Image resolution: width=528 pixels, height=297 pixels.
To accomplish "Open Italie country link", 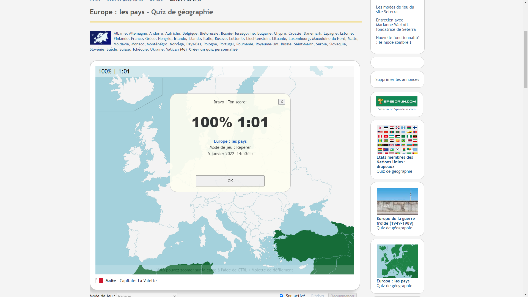I will click(x=208, y=38).
